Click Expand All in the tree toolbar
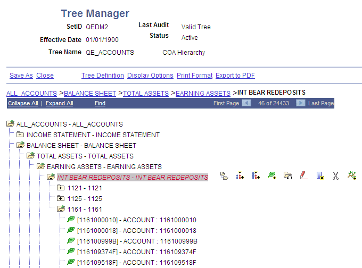This screenshot has width=362, height=268. point(59,103)
